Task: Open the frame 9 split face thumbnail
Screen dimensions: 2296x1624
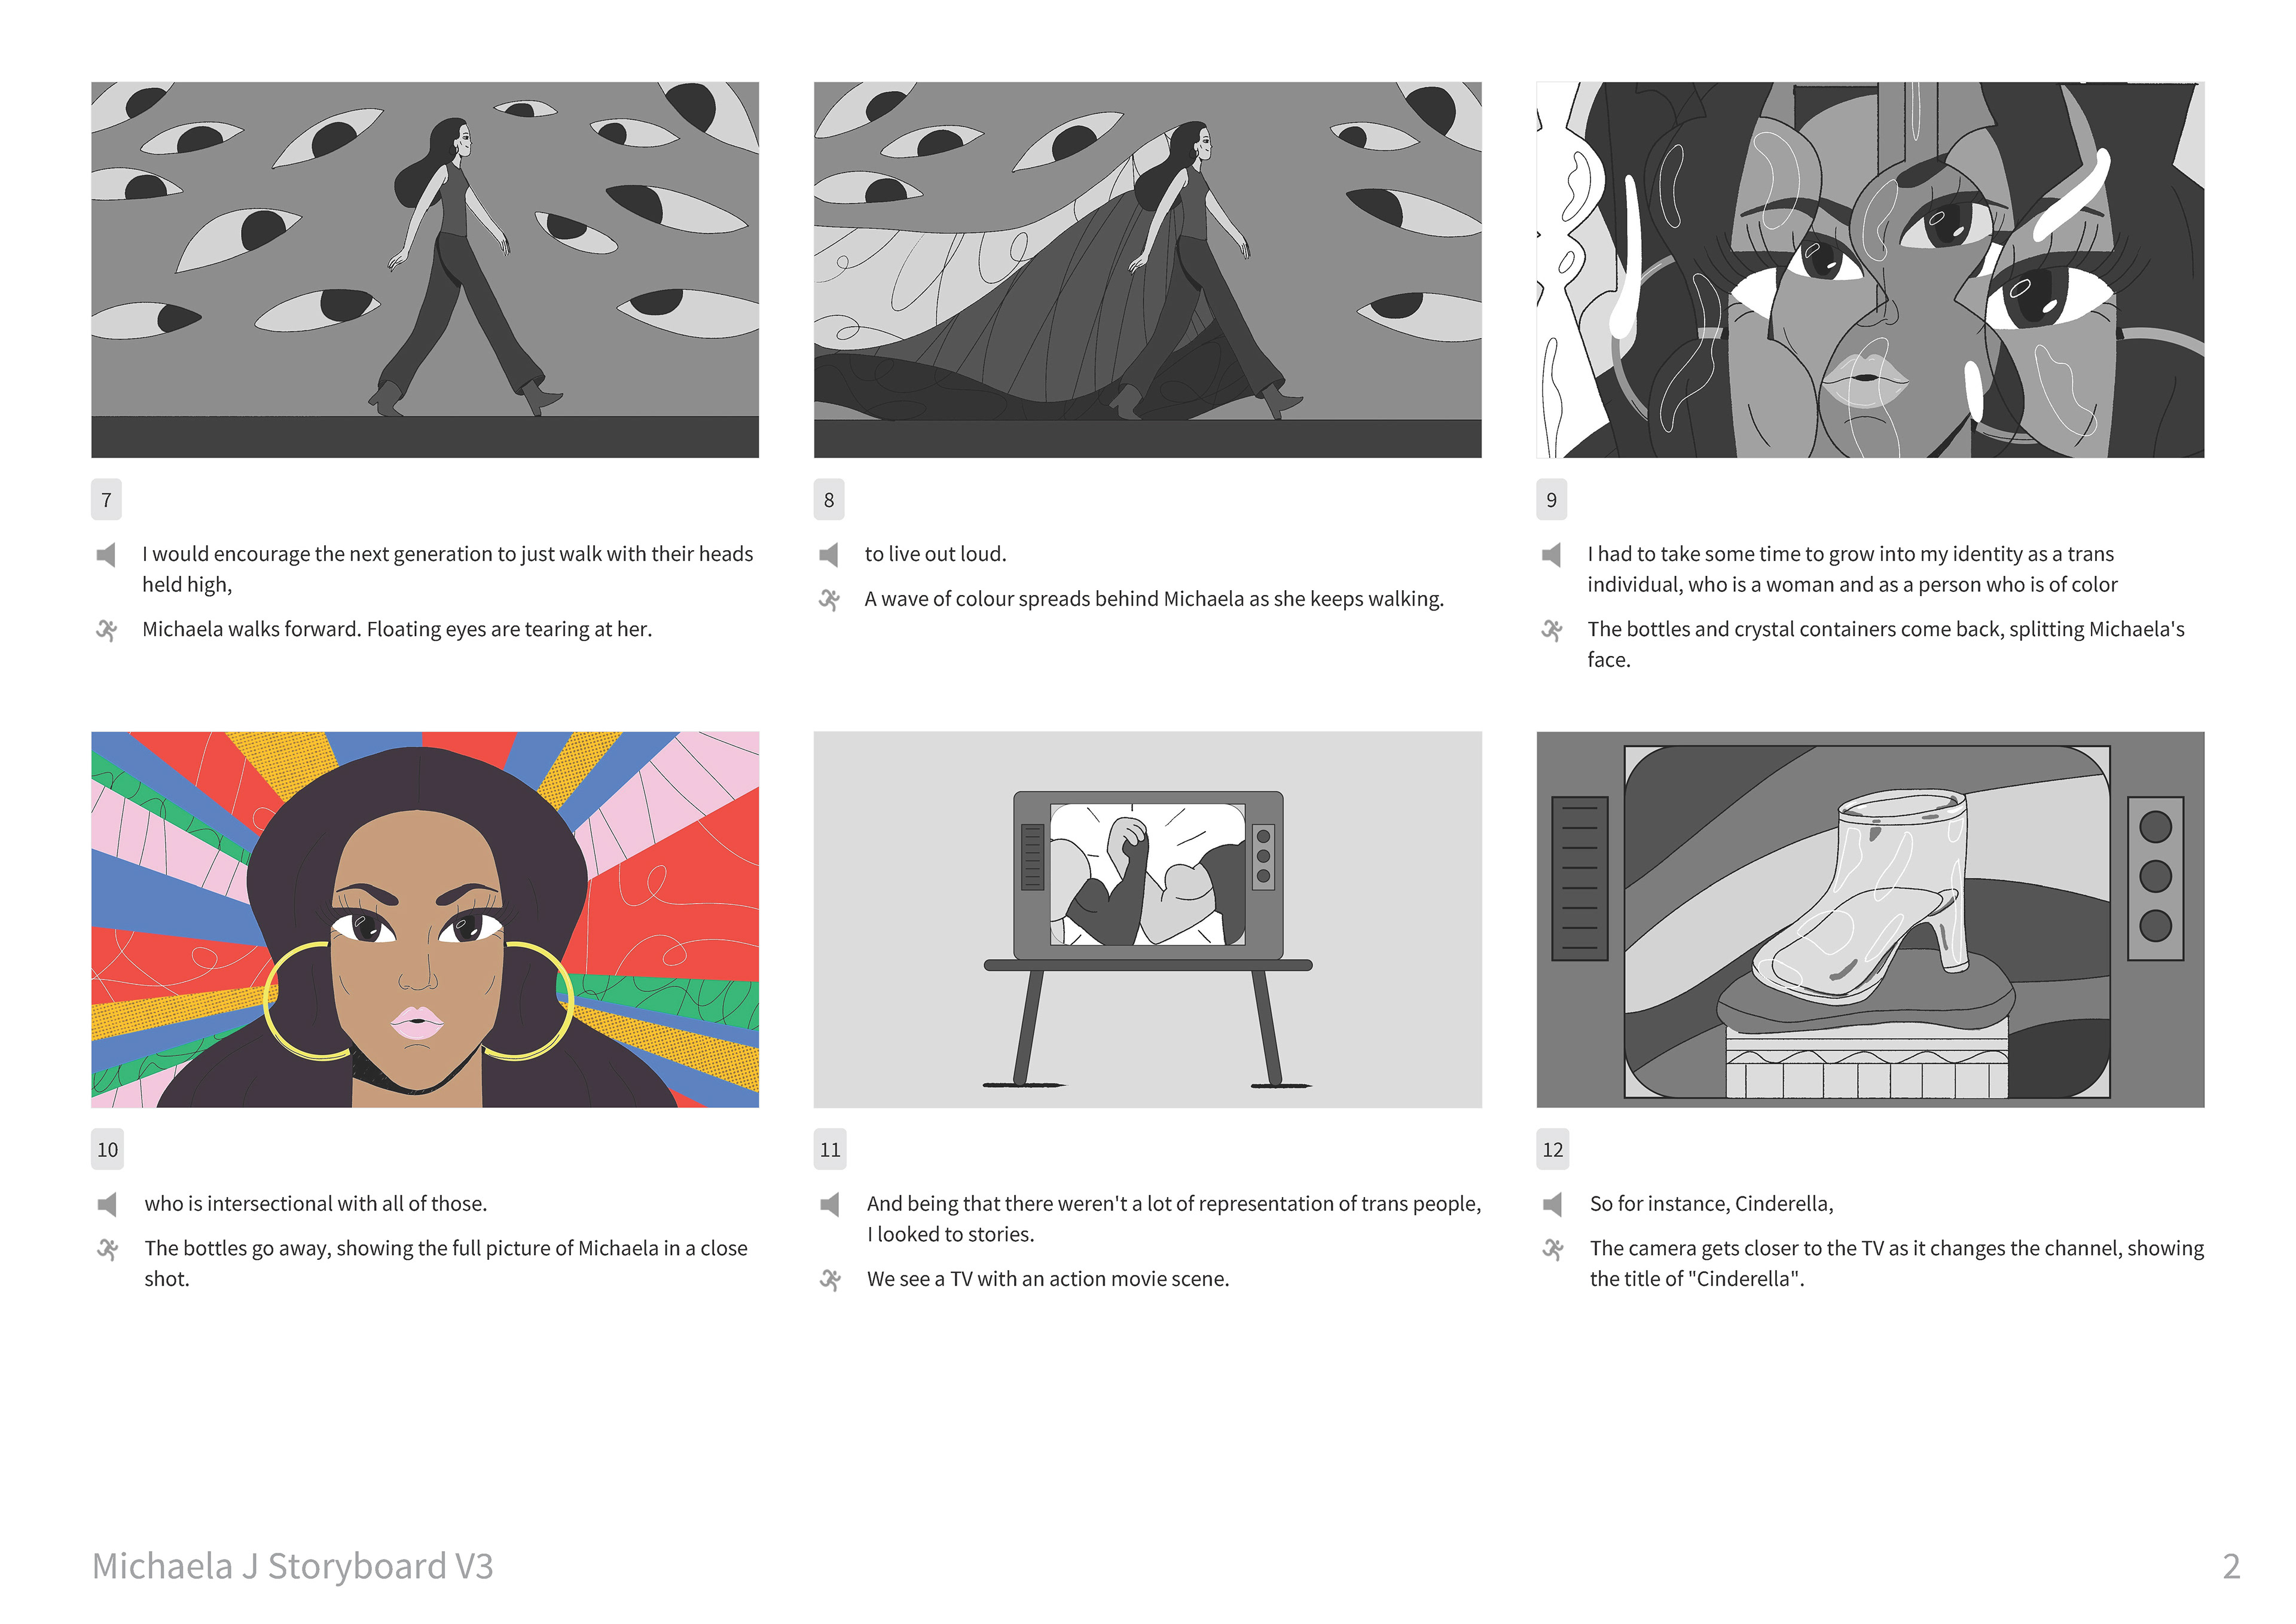Action: [1870, 270]
